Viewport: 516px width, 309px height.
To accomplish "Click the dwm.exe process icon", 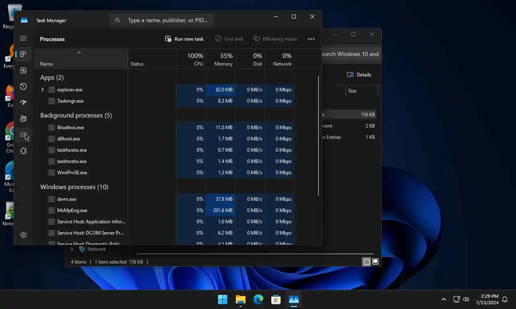I will 51,199.
